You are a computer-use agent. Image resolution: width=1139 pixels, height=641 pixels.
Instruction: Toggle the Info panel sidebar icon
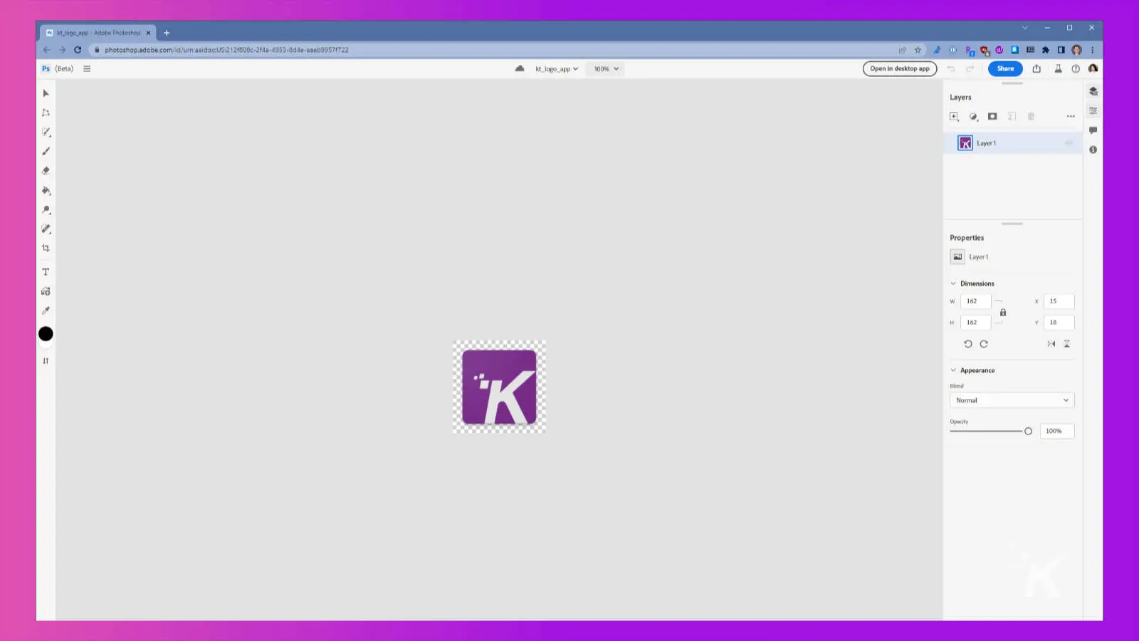1093,150
